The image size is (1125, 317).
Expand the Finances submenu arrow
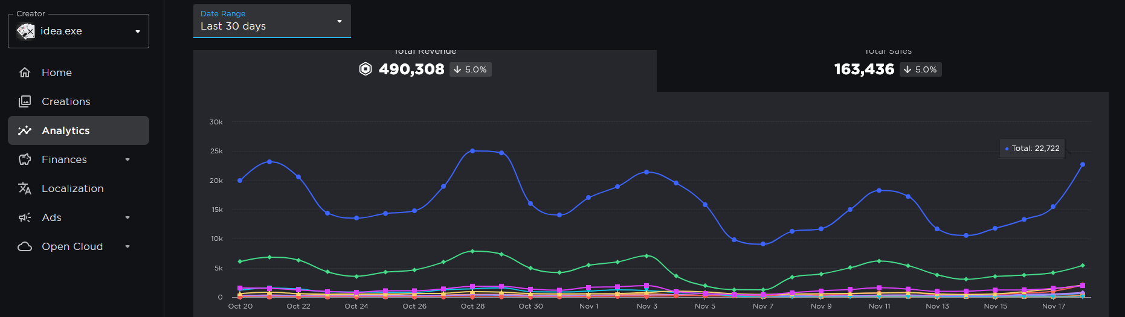coord(127,159)
